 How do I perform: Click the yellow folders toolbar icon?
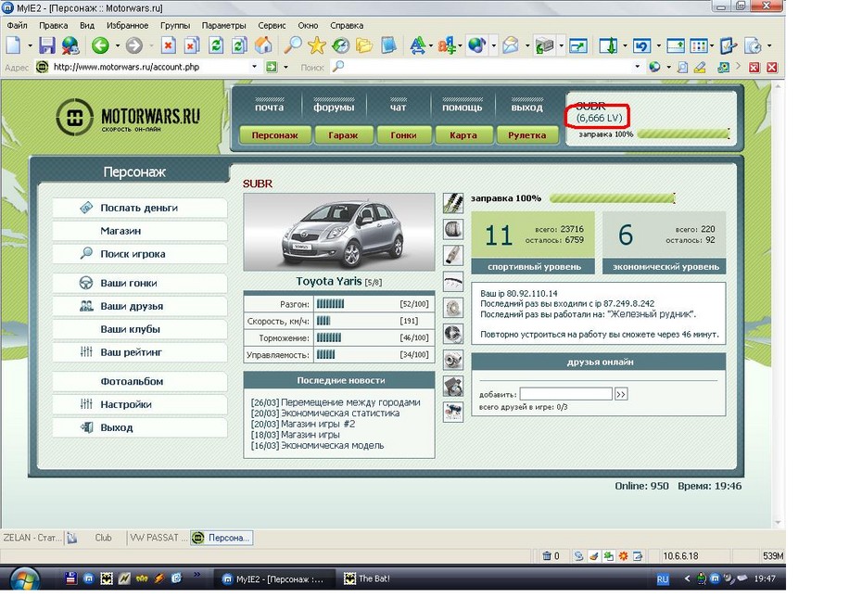tap(364, 45)
